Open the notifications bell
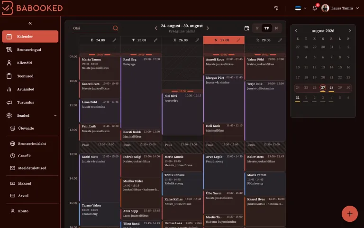Image resolution: width=364 pixels, height=228 pixels. pyautogui.click(x=315, y=8)
